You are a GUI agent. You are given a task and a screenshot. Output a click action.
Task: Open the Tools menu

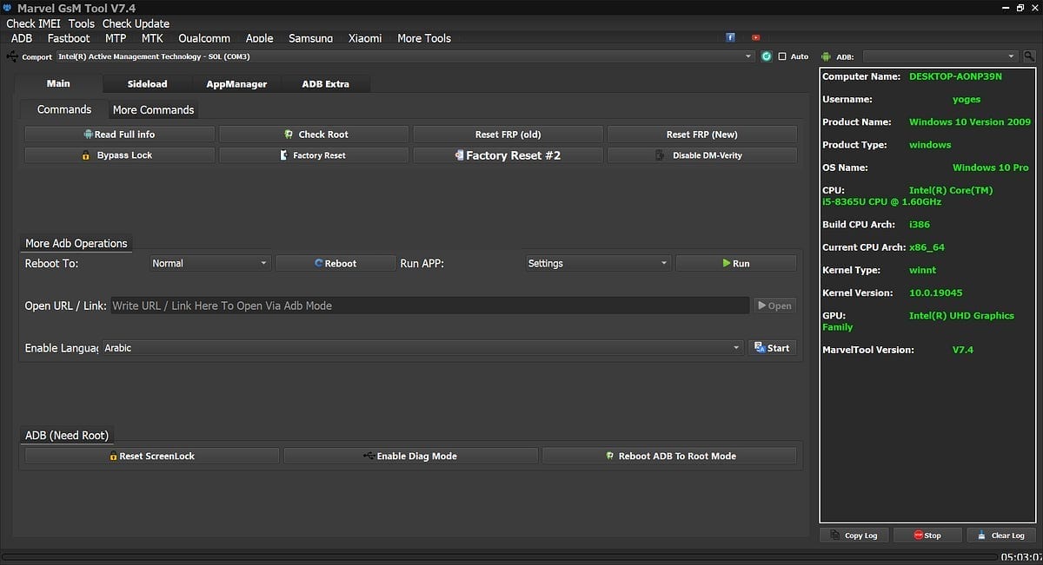tap(82, 23)
